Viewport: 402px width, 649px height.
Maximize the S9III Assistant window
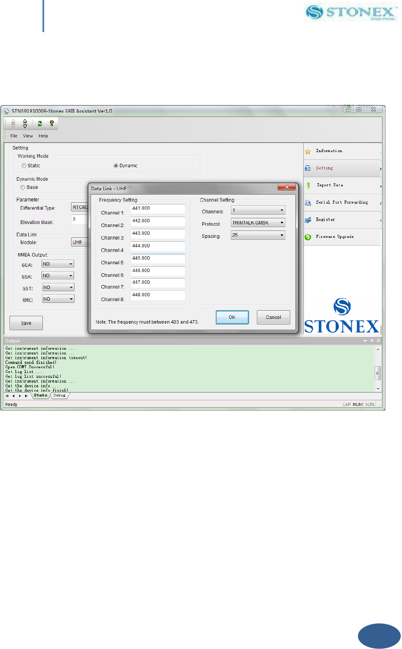[x=359, y=110]
